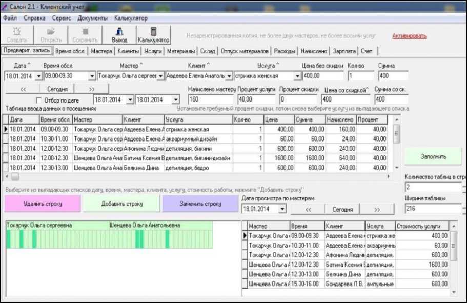467x303 pixels.
Task: Click the Начислено мастеру field
Action: (x=211, y=99)
